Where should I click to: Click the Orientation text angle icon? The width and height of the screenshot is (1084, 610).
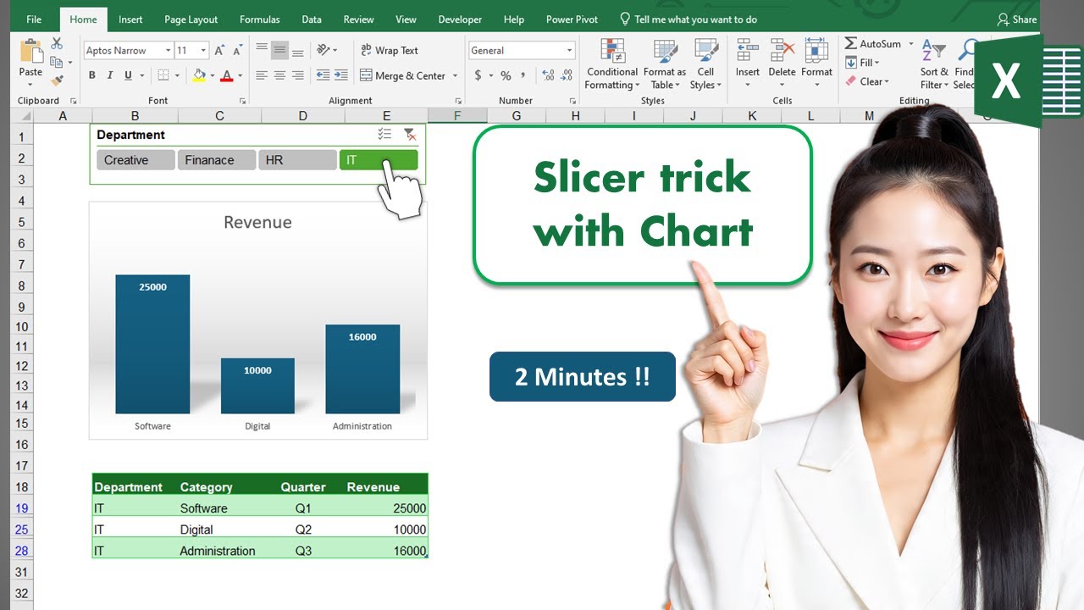(324, 50)
